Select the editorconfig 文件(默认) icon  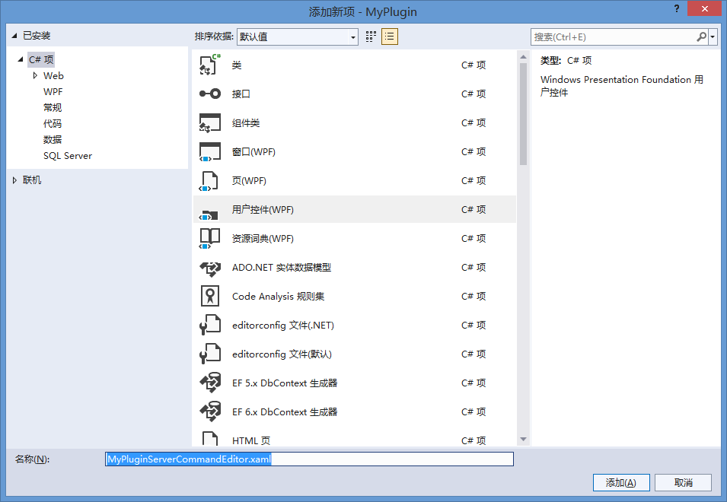[210, 354]
